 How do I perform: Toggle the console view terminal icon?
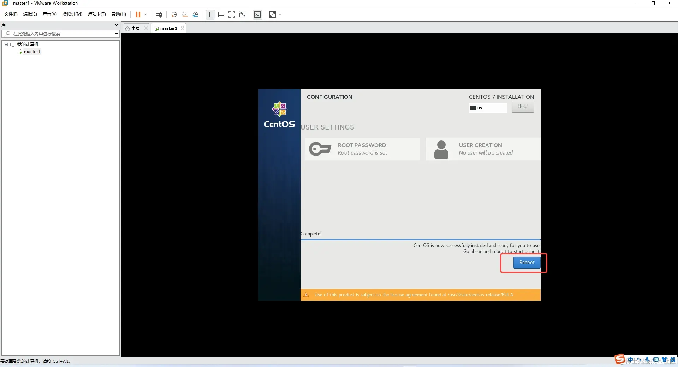258,14
